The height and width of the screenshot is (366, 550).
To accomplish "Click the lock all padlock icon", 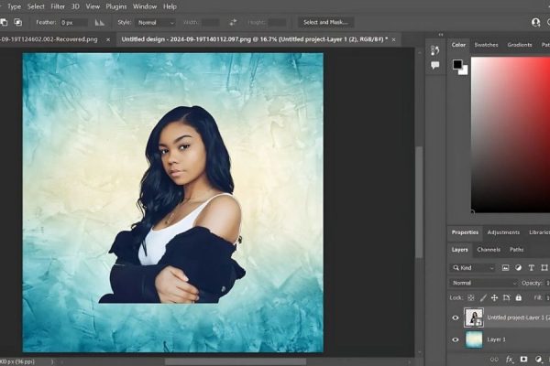I will coord(520,297).
